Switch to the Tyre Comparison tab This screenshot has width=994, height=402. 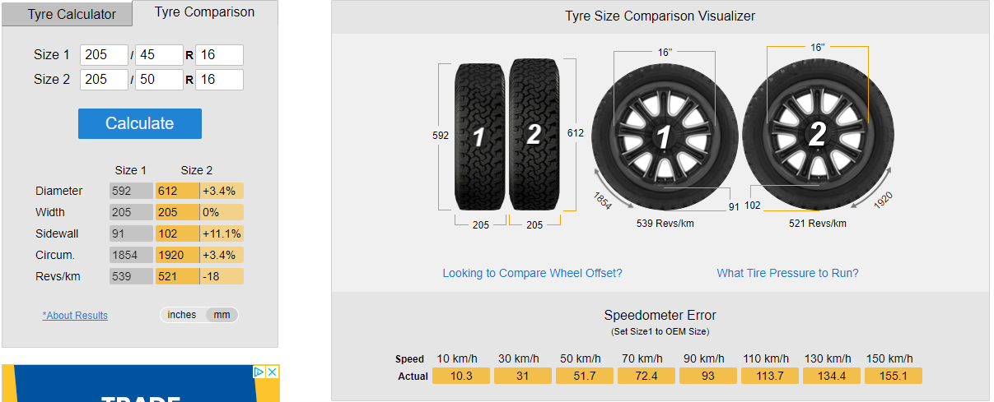[x=204, y=12]
